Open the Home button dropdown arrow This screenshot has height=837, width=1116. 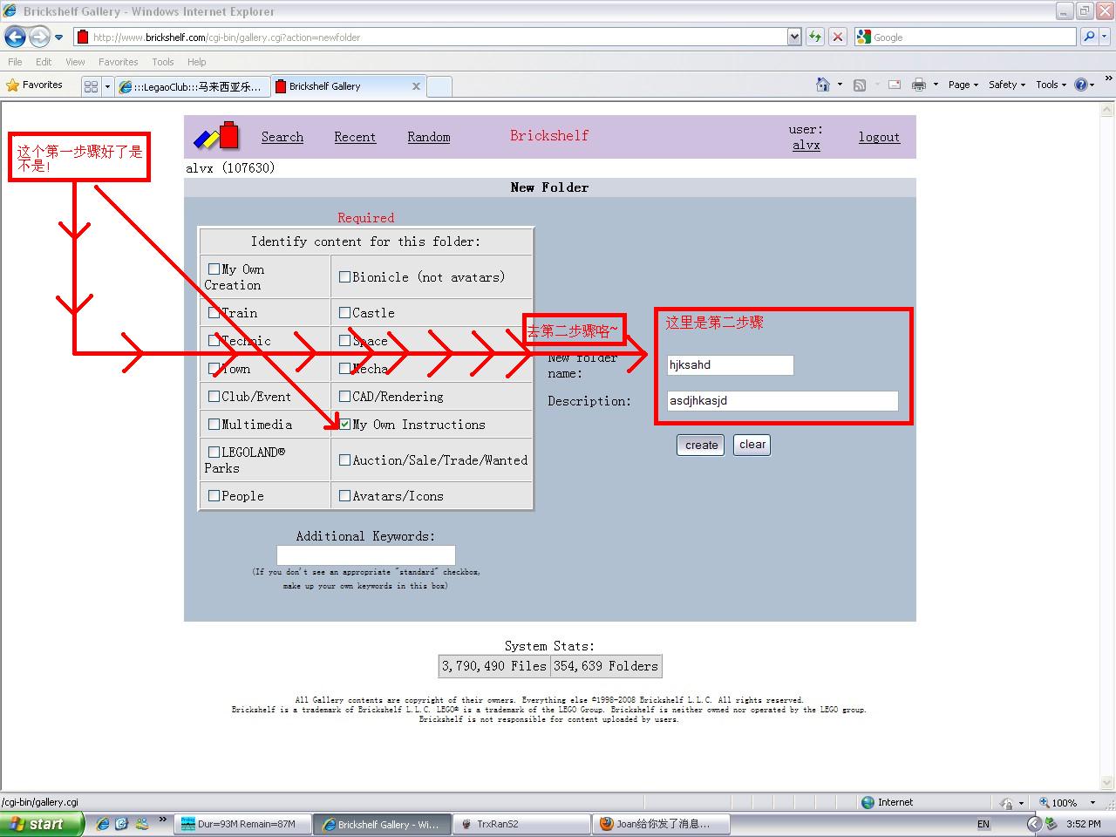coord(840,85)
